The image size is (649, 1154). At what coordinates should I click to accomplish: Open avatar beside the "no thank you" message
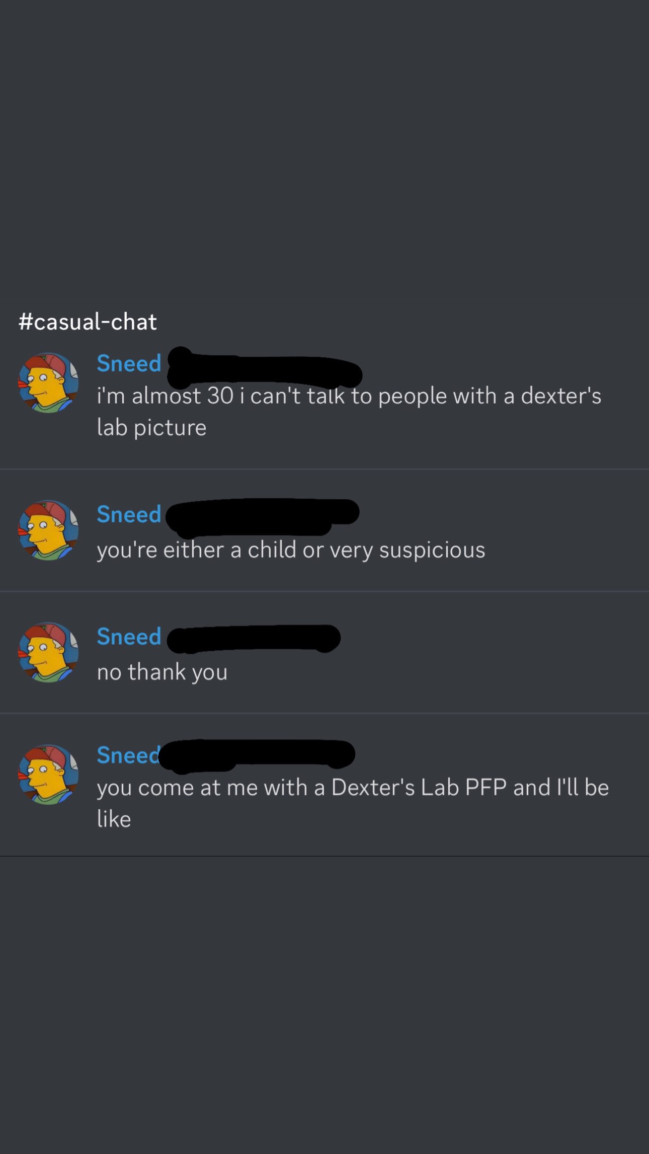(48, 652)
